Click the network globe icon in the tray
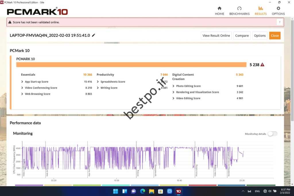 pos(265,191)
